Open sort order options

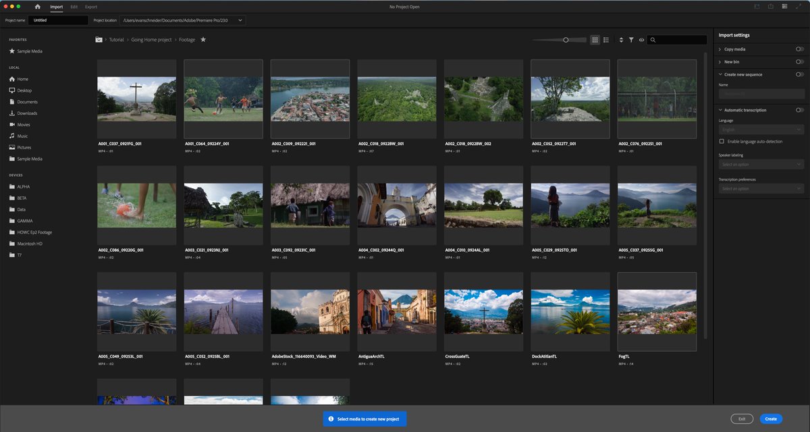621,40
